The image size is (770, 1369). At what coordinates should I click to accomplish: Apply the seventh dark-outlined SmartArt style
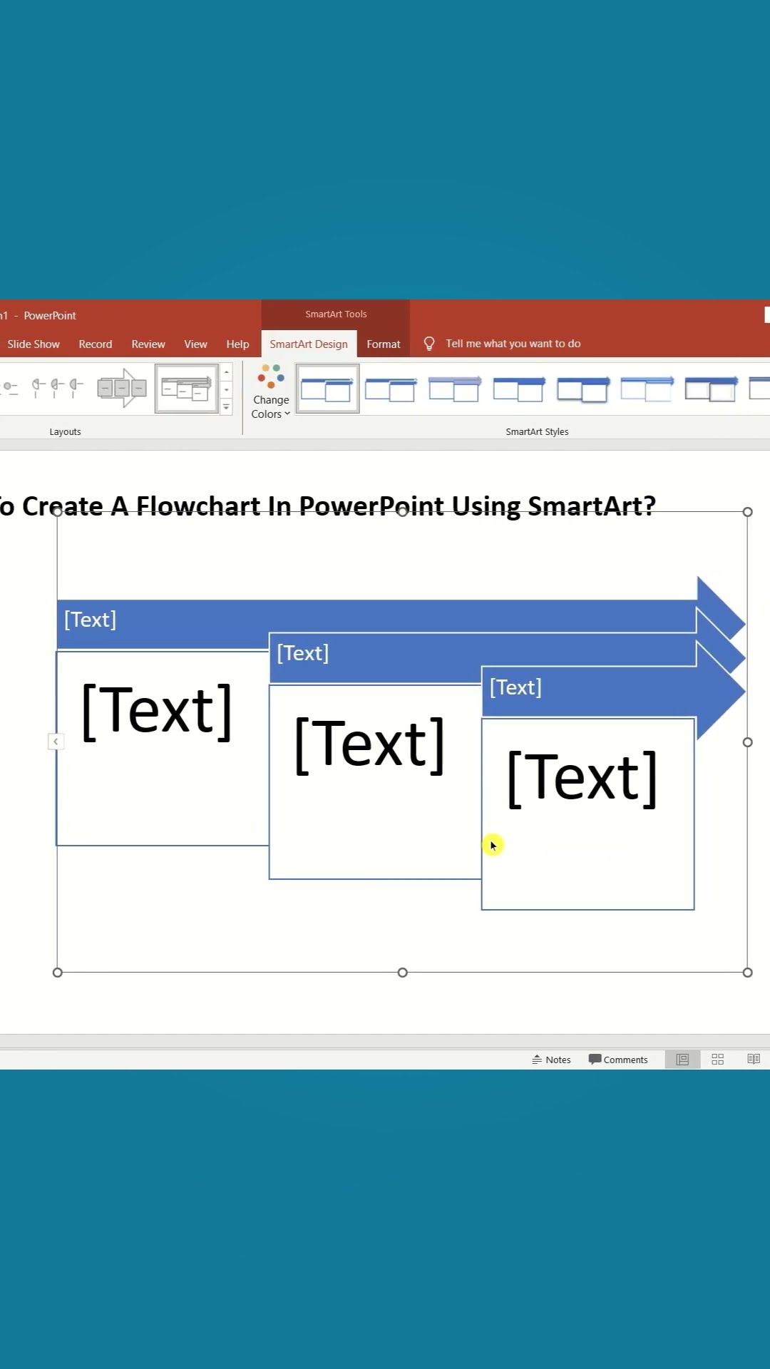click(712, 389)
